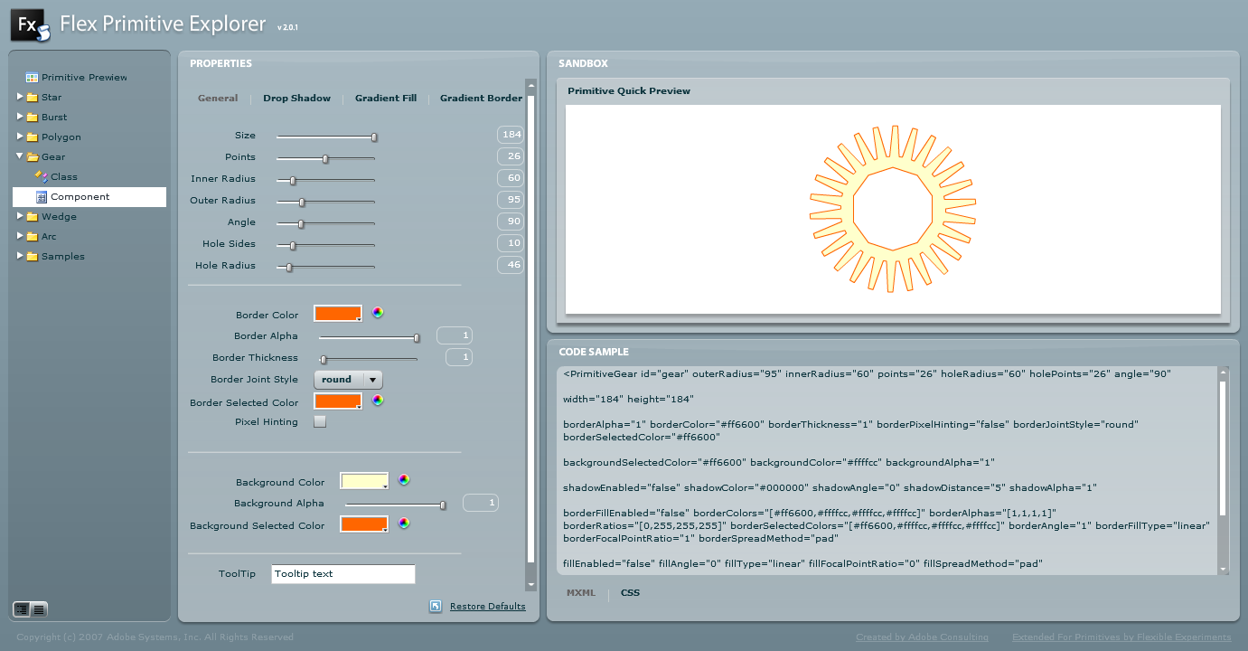Click the Samples folder icon
The width and height of the screenshot is (1248, 651).
pos(33,257)
